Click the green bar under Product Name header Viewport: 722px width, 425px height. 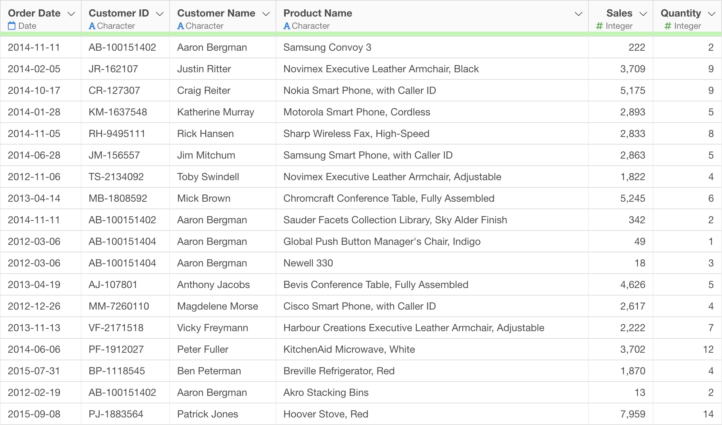431,34
